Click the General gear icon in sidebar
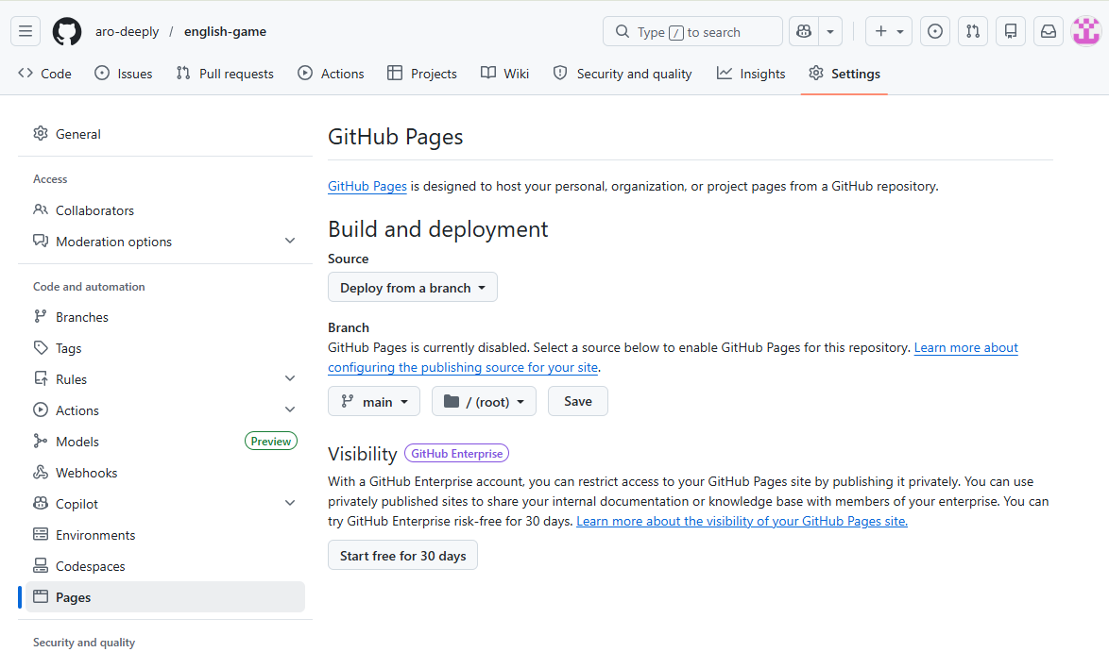1109x652 pixels. 41,133
